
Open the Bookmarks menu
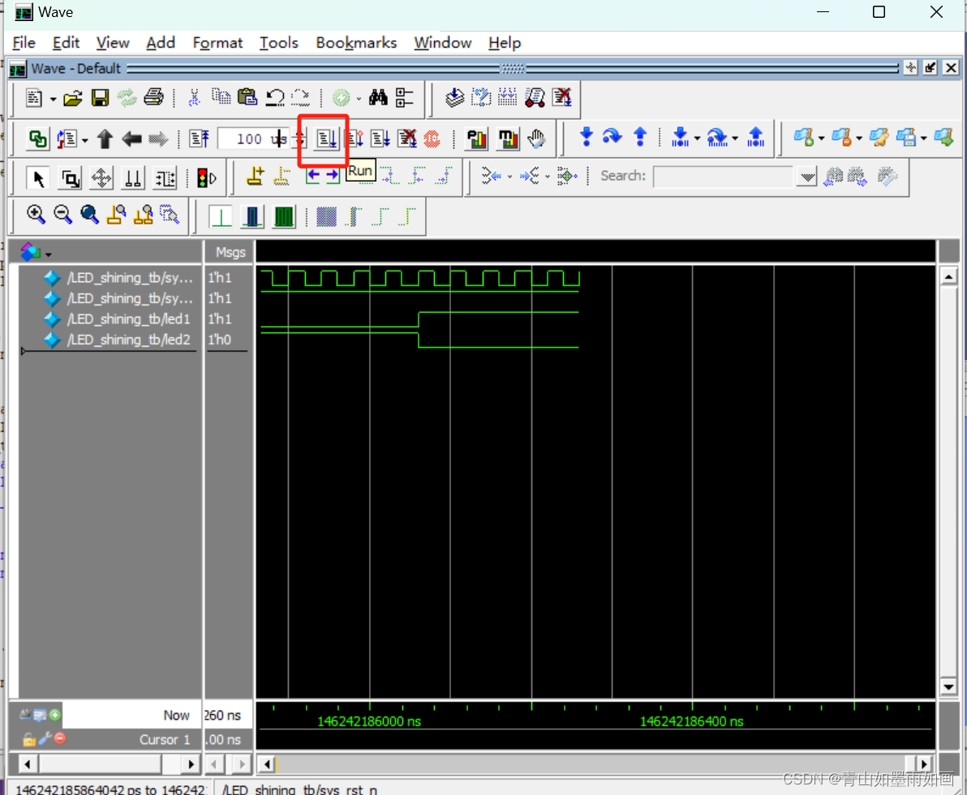point(357,43)
